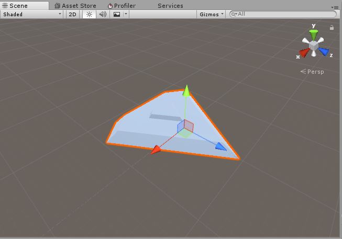The height and width of the screenshot is (239, 342).
Task: Open the Shaded draw mode dropdown
Action: (x=32, y=14)
